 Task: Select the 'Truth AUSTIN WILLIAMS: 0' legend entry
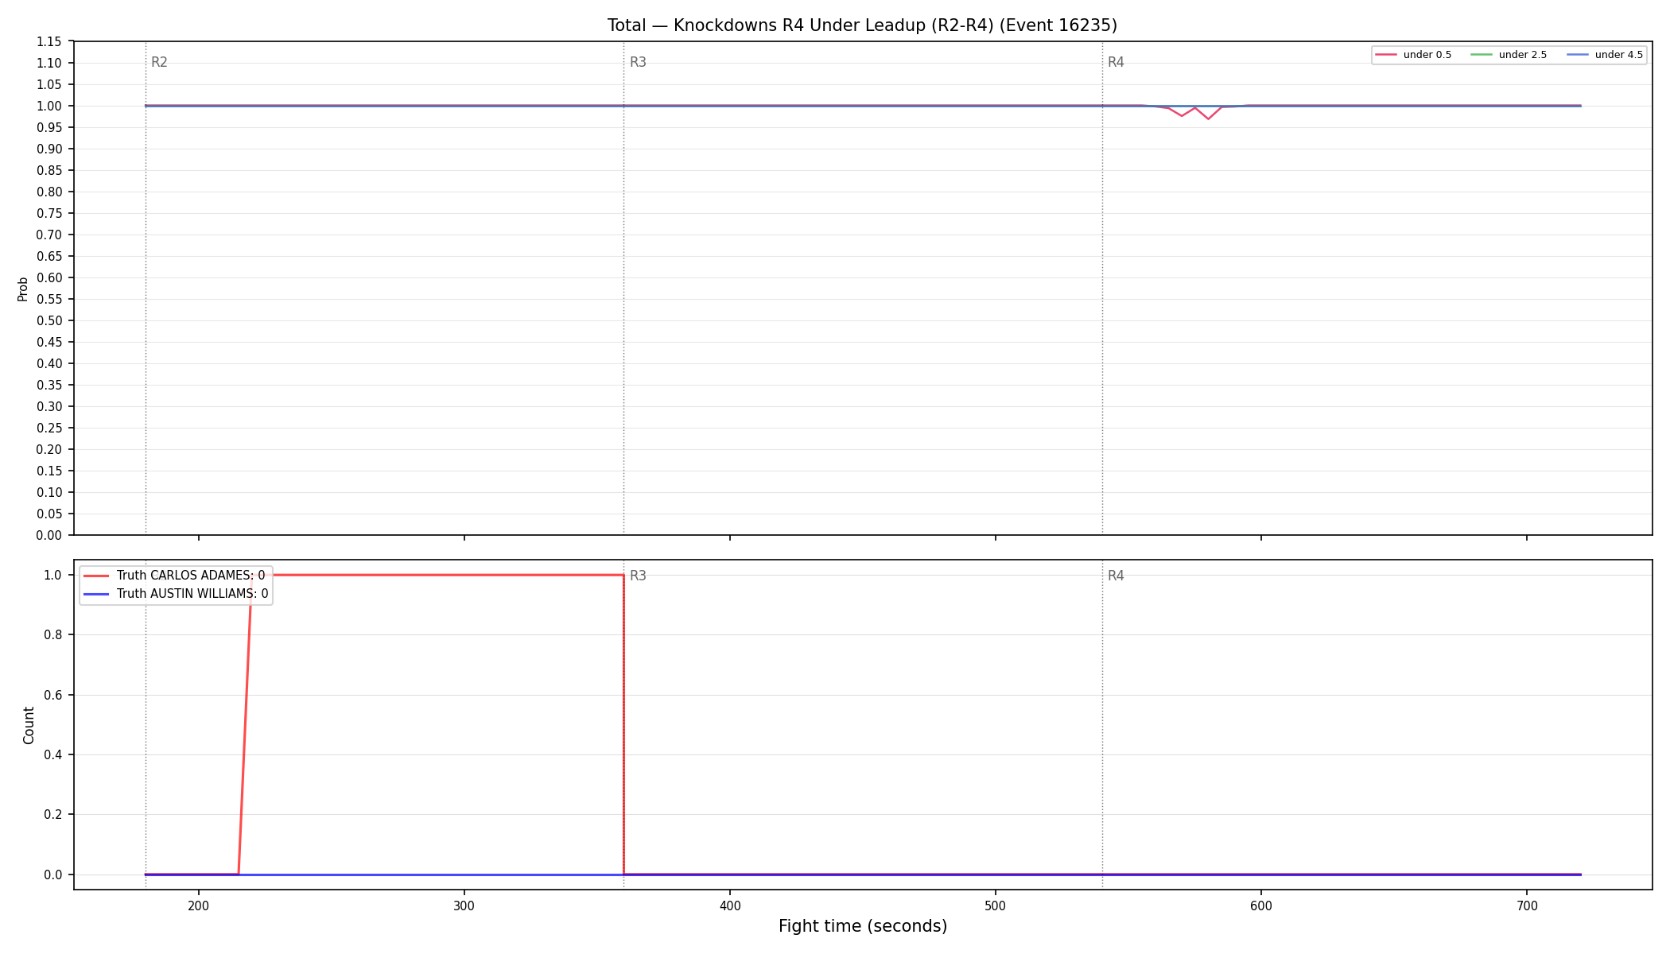[192, 594]
